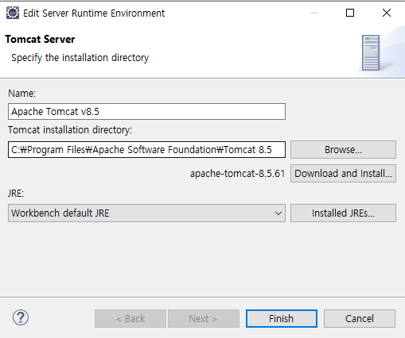Click the Eclipse icon in title bar
The height and width of the screenshot is (338, 405).
13,13
